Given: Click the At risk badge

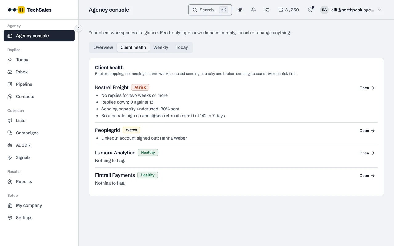Looking at the screenshot, I should coord(140,87).
